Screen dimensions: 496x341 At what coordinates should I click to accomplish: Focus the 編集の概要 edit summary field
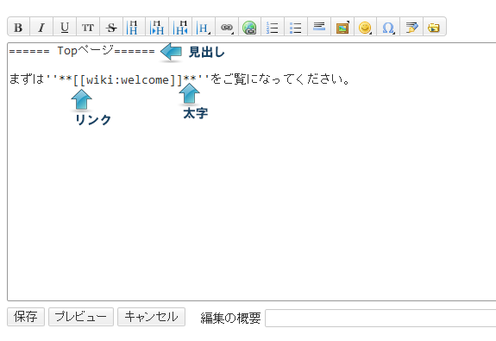tap(380, 318)
